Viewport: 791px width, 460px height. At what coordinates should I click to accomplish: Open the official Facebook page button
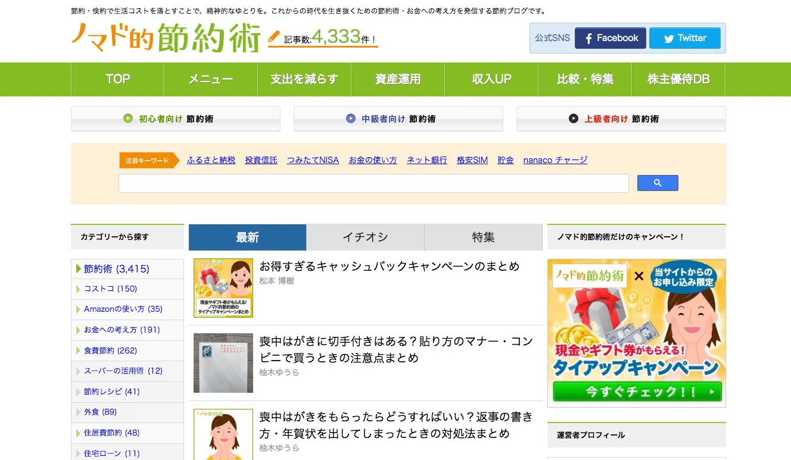pyautogui.click(x=611, y=38)
